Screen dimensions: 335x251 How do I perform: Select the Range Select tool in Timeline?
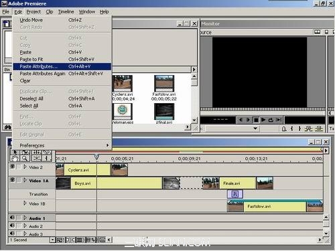pyautogui.click(x=25, y=153)
